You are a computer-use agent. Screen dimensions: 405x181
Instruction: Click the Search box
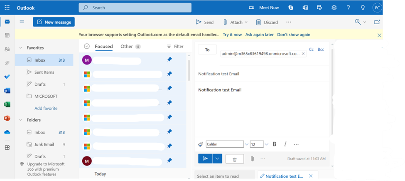click(135, 8)
